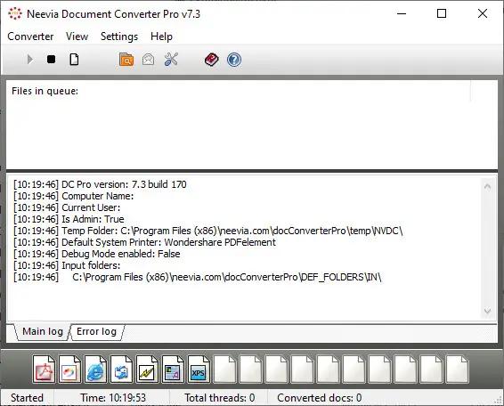Click the 'Default System Printer: Wondershare PDFelement' line

pyautogui.click(x=144, y=242)
